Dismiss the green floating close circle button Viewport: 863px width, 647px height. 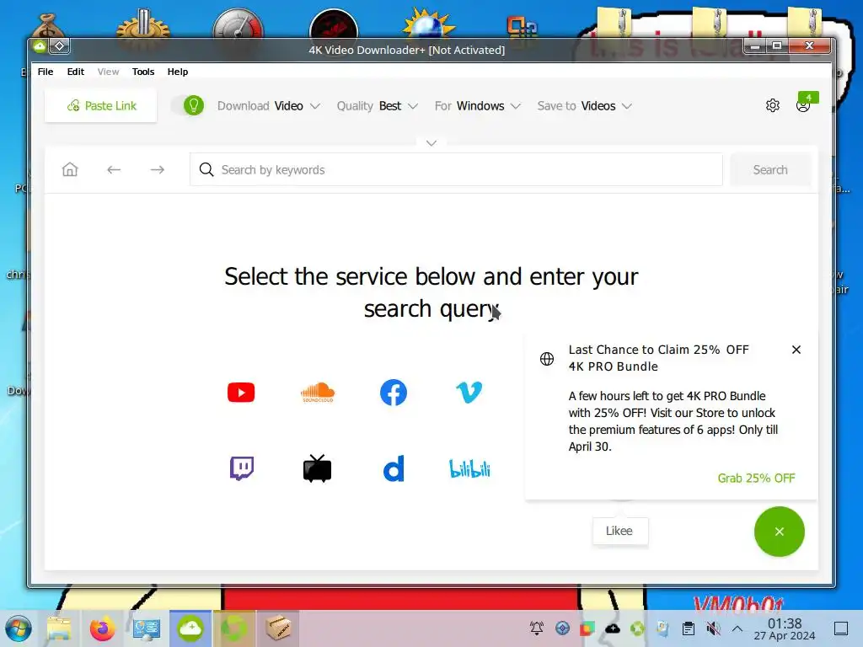coord(780,532)
